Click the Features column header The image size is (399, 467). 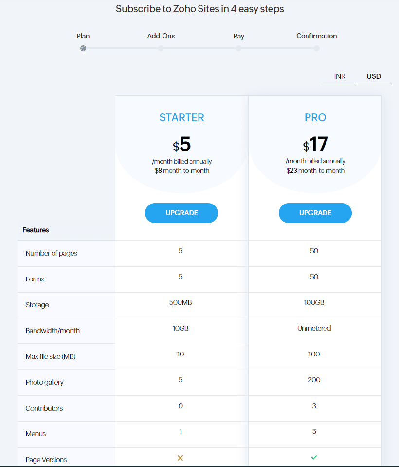tap(36, 230)
